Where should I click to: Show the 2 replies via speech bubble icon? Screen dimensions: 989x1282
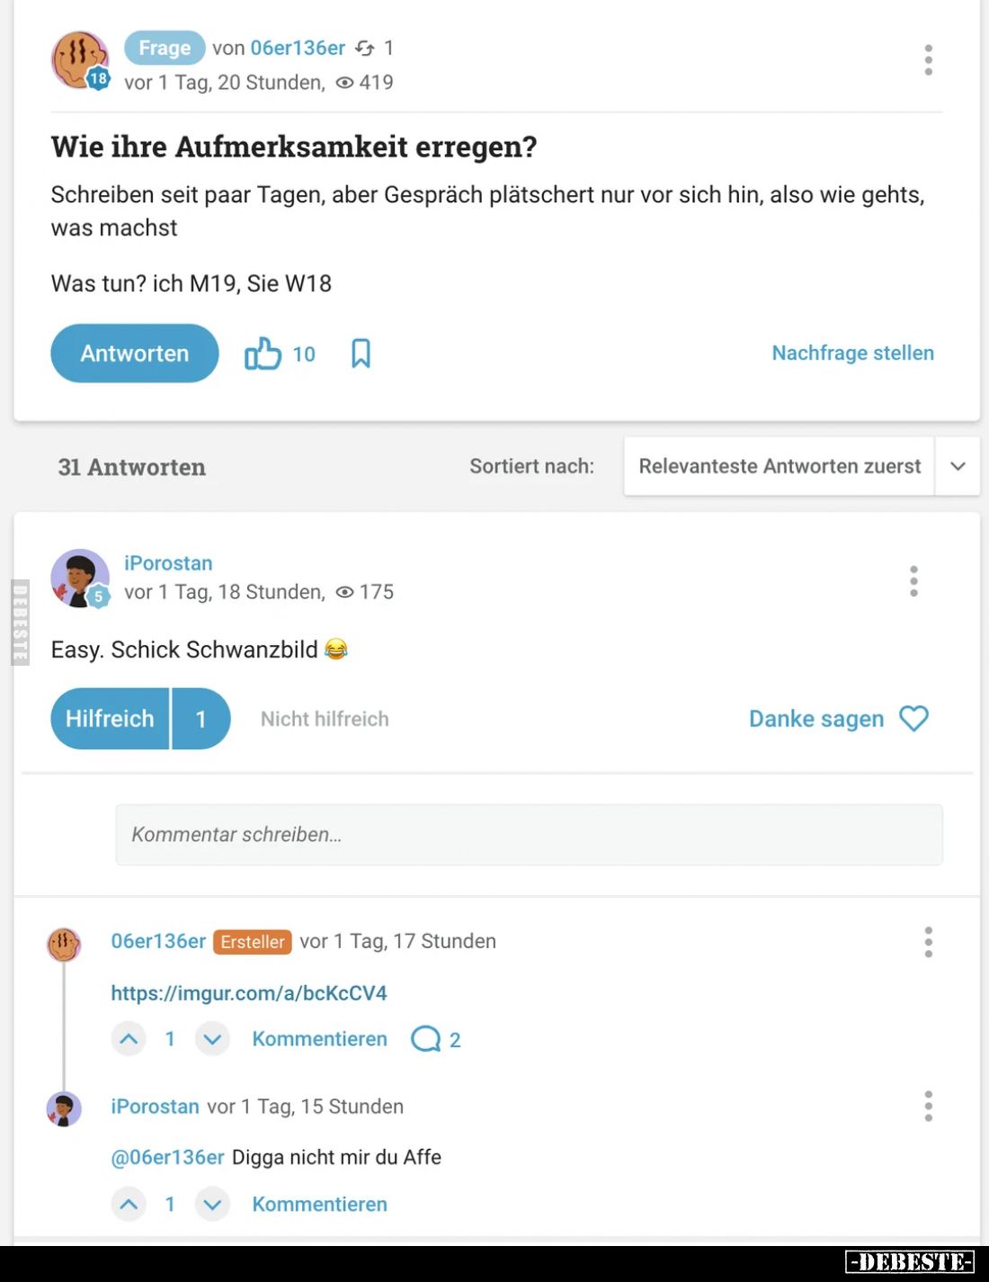click(x=425, y=1039)
